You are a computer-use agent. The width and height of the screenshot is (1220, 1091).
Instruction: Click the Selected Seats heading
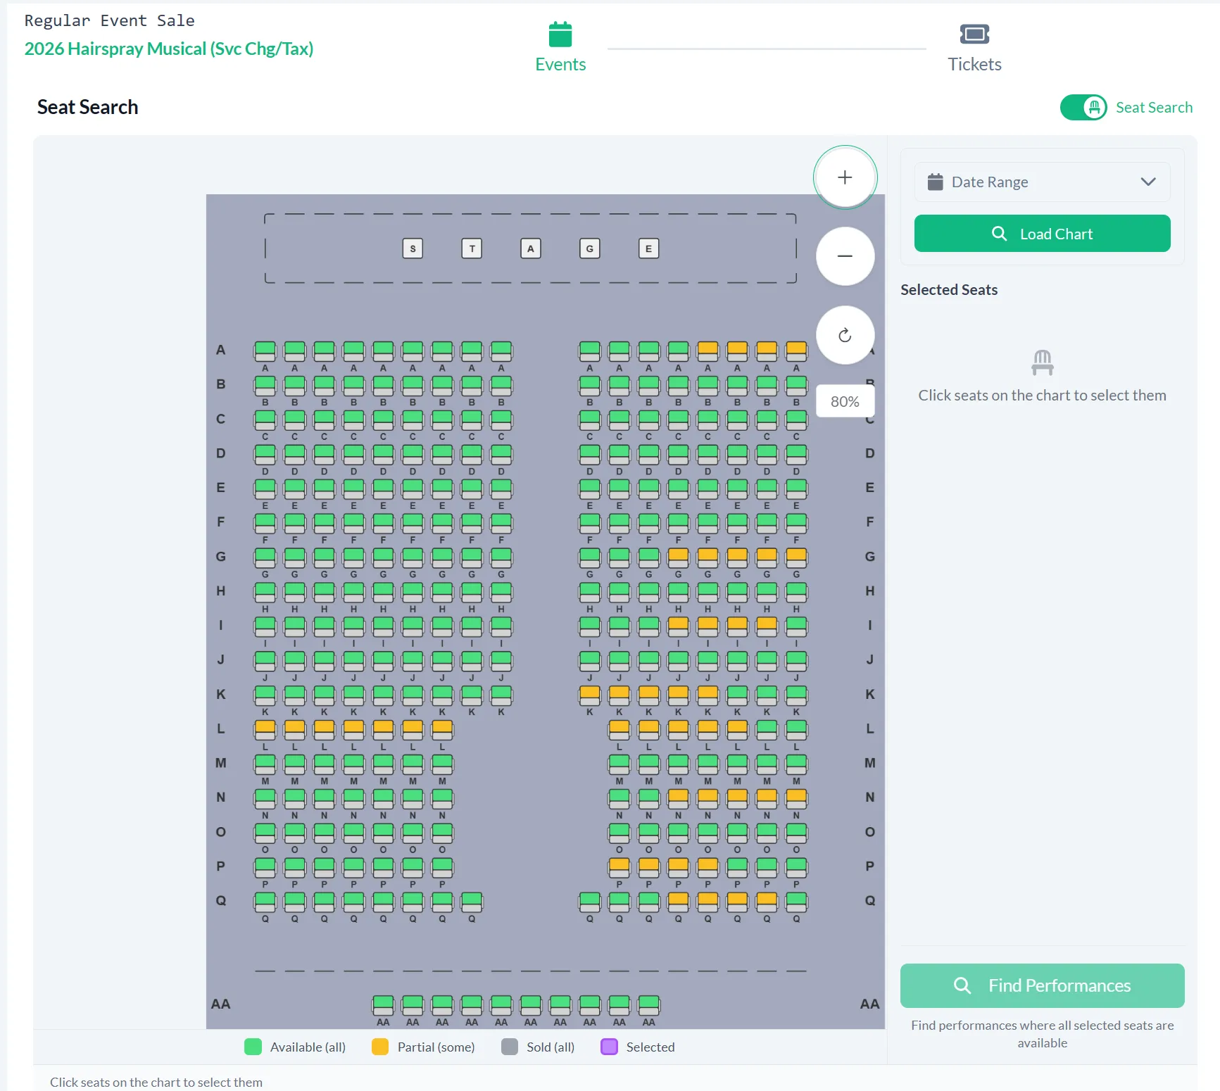click(949, 290)
